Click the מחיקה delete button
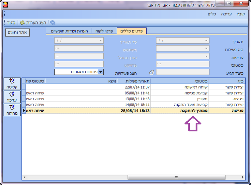Viewport: 251px width, 185px height. (x=12, y=110)
